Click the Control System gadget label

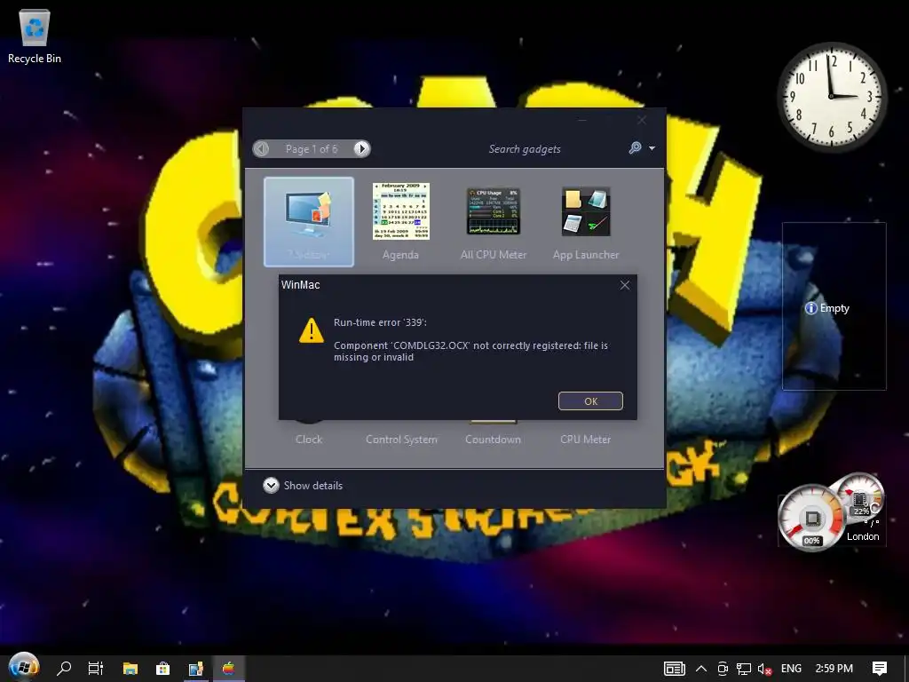coord(401,439)
